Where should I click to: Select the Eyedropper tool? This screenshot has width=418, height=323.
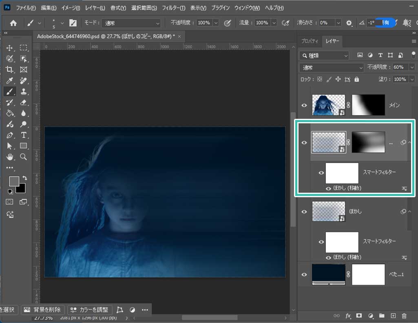10,80
